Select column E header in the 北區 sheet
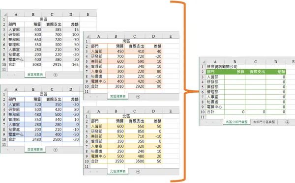Viewport: 295px width, 183px height. click(171, 111)
